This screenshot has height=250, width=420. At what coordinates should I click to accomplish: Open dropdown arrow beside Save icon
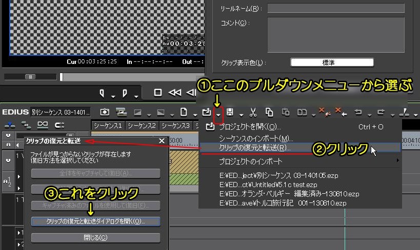(241, 115)
